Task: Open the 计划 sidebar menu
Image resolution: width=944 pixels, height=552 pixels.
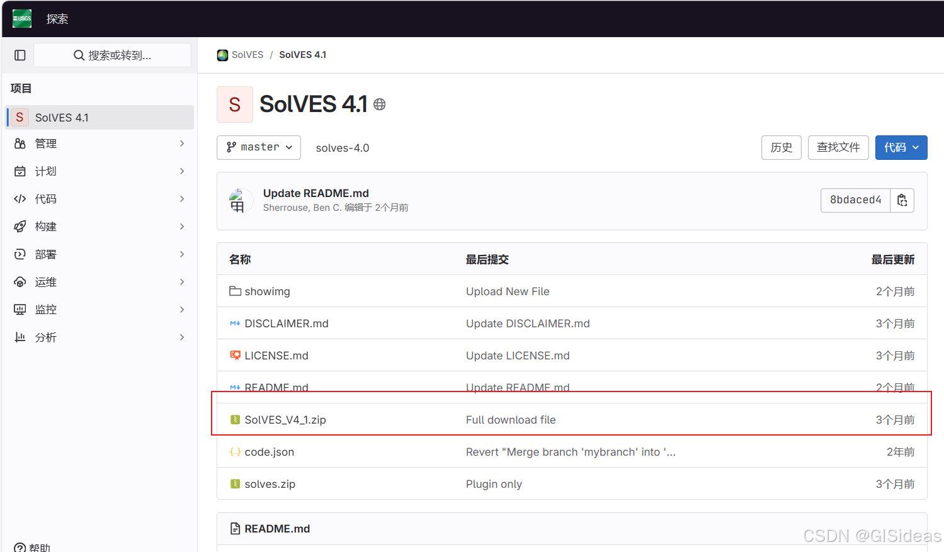Action: pyautogui.click(x=100, y=171)
